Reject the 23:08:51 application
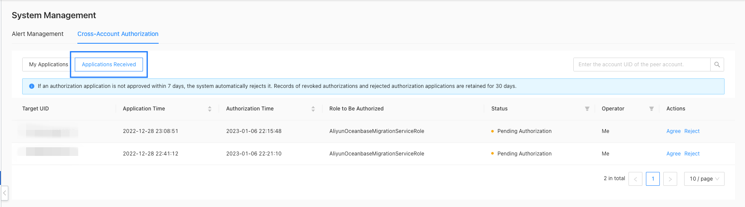The image size is (745, 207). point(692,131)
